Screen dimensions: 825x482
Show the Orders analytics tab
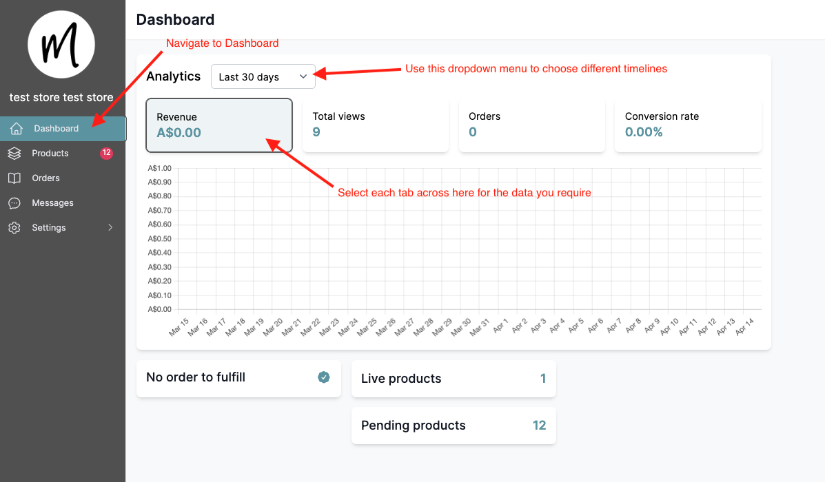coord(531,125)
